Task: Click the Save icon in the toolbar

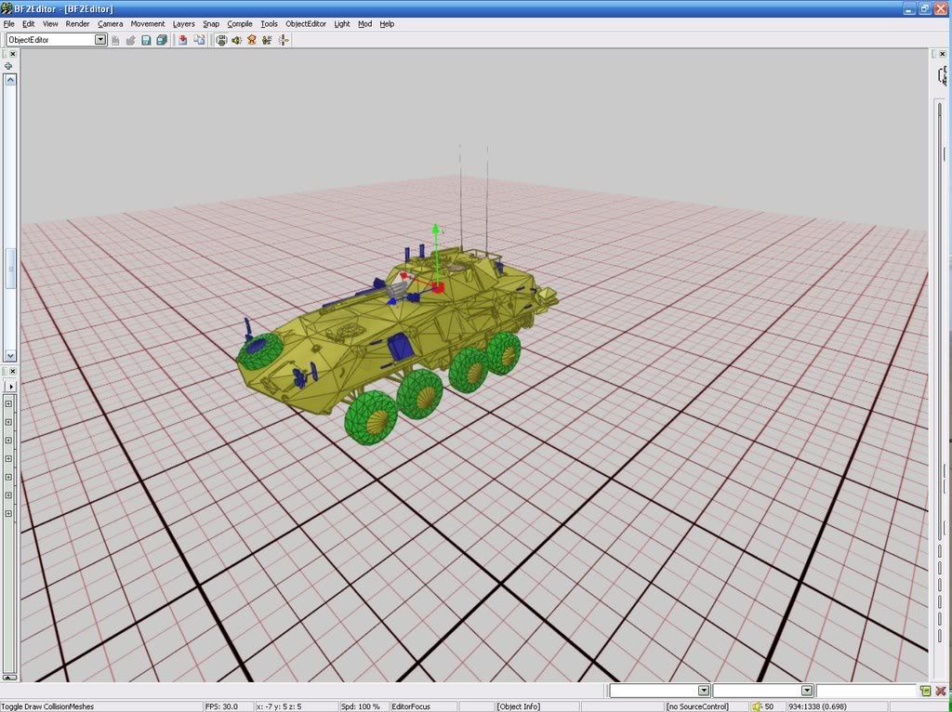Action: pyautogui.click(x=146, y=40)
